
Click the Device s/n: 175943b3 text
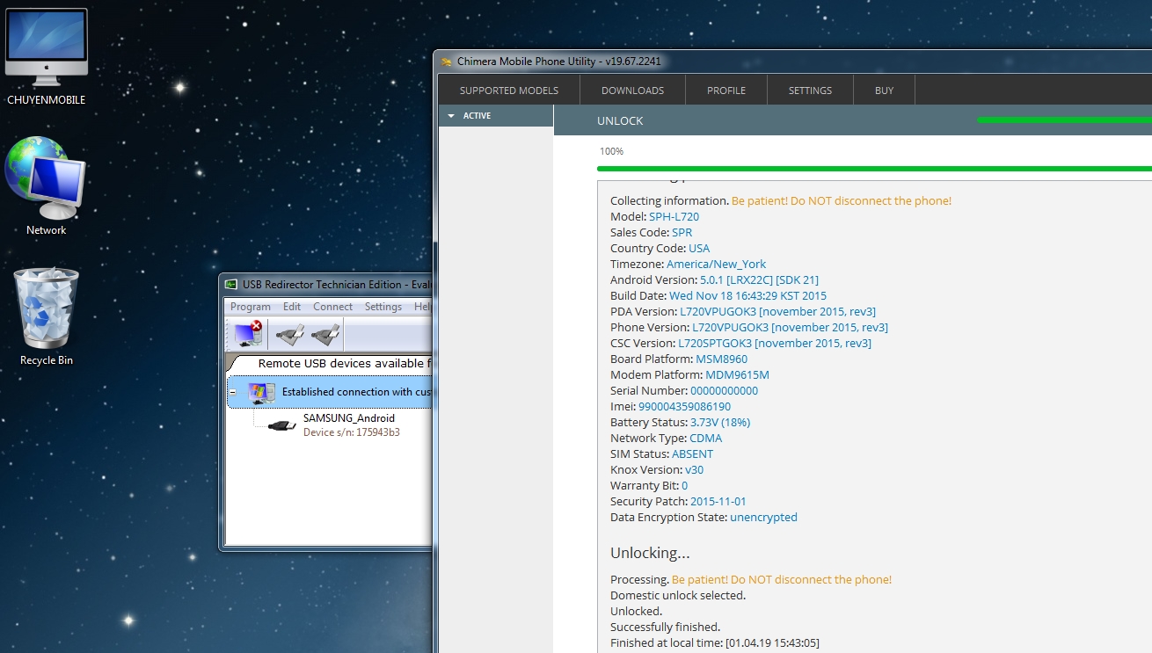(x=352, y=432)
